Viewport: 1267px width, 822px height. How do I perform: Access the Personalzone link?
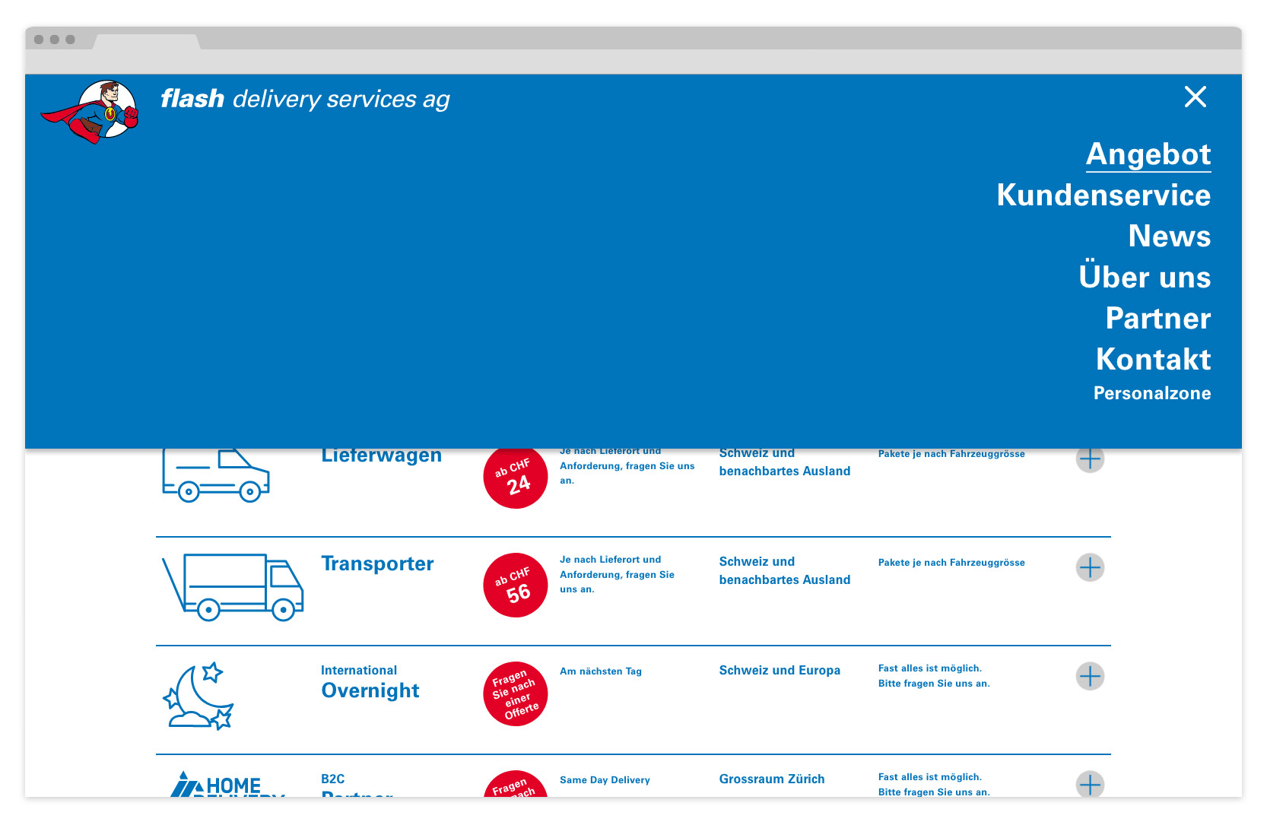[x=1152, y=393]
